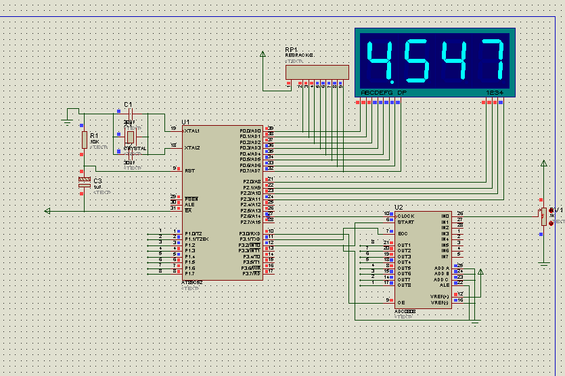This screenshot has height=376, width=565.
Task: Click the ground symbol below RV1
Action: [x=544, y=264]
